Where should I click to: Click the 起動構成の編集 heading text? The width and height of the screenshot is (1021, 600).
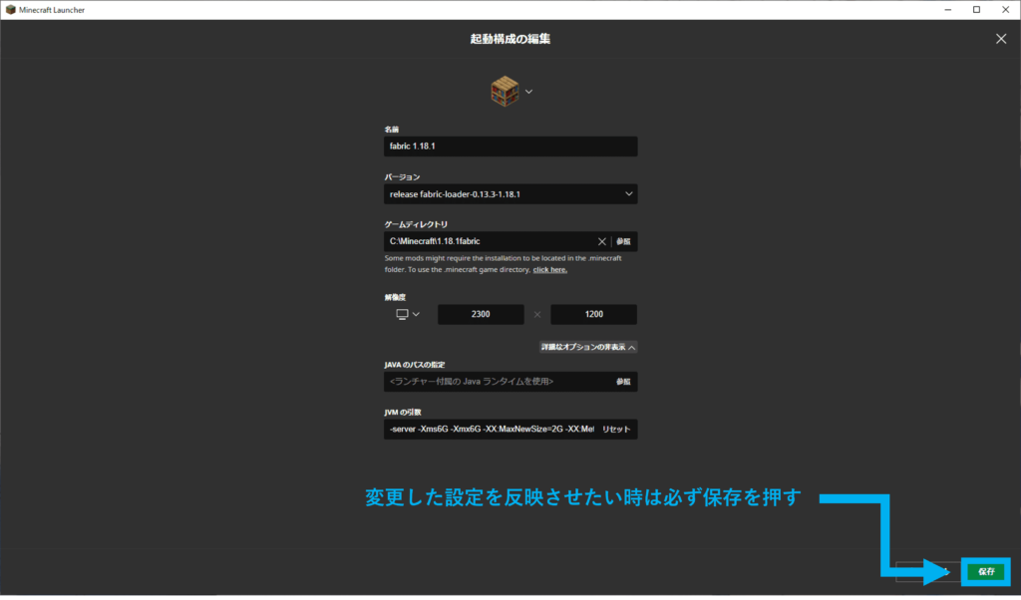510,39
